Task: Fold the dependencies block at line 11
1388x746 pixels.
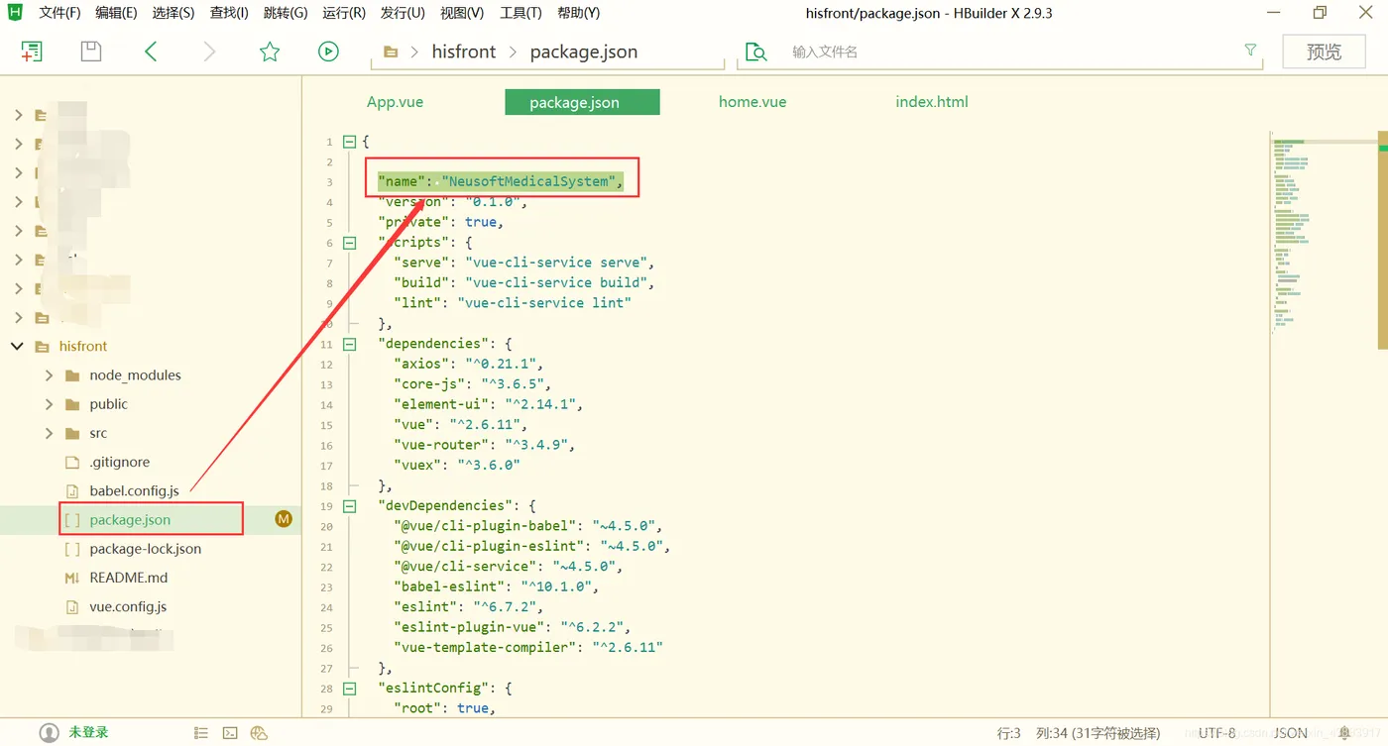Action: [349, 344]
